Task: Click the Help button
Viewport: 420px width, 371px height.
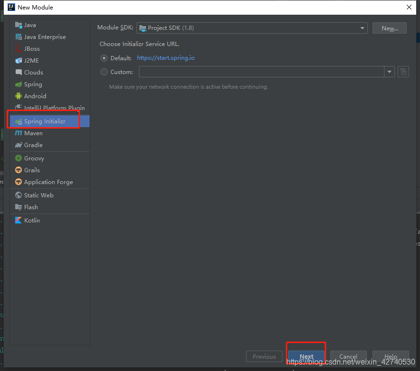Action: coord(391,356)
